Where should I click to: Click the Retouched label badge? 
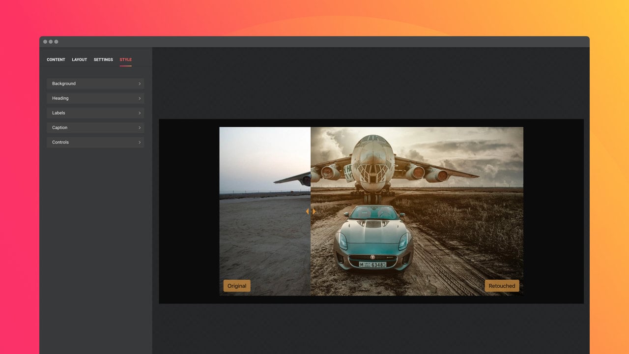(x=502, y=286)
